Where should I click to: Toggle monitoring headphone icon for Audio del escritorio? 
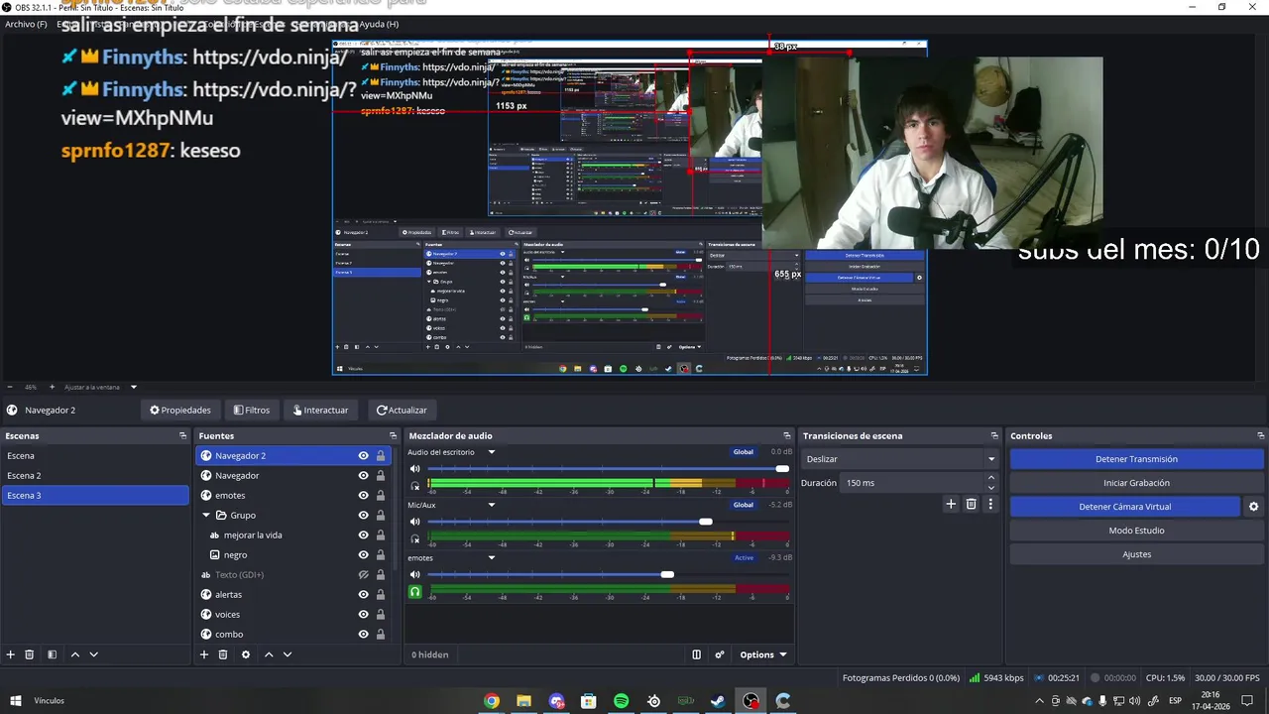pos(415,486)
